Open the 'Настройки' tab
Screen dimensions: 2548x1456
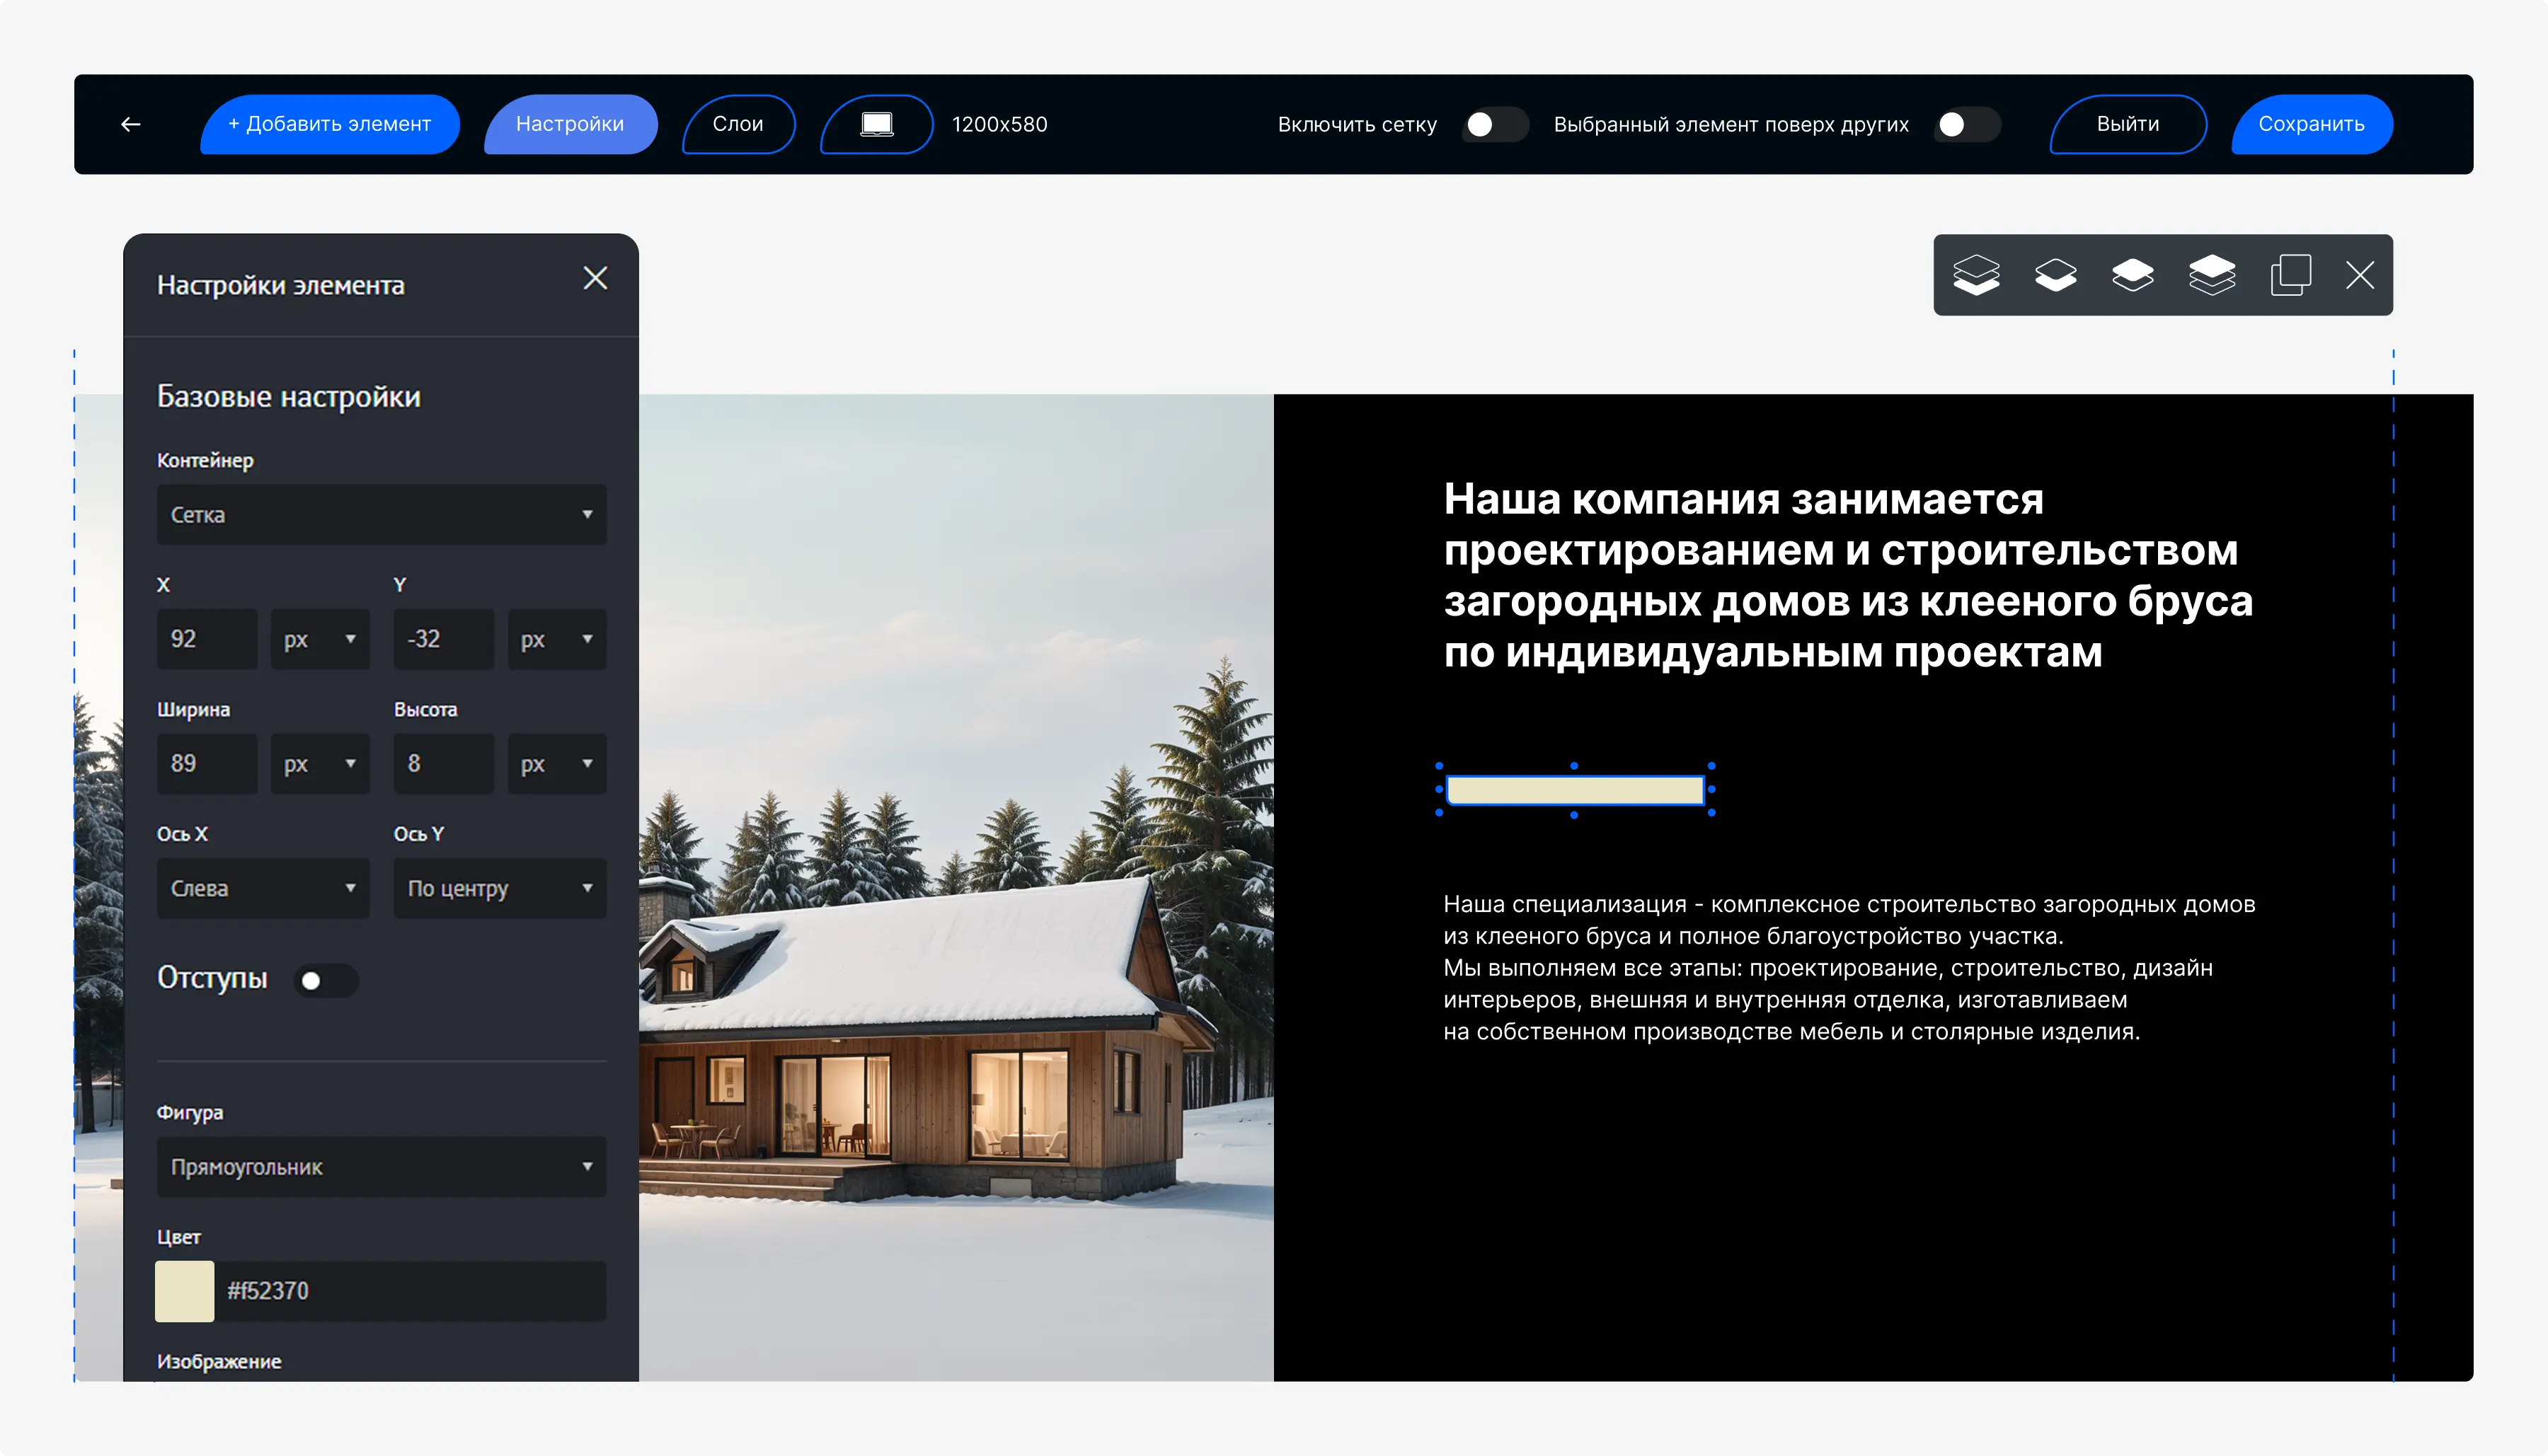coord(570,123)
